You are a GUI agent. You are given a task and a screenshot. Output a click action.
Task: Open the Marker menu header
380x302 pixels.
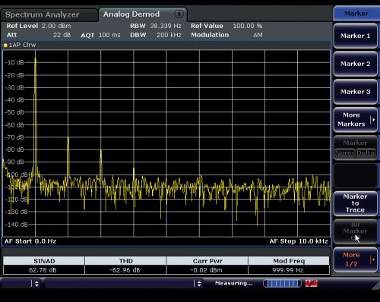[x=356, y=14]
